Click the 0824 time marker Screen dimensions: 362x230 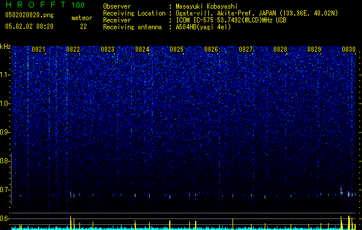[142, 49]
